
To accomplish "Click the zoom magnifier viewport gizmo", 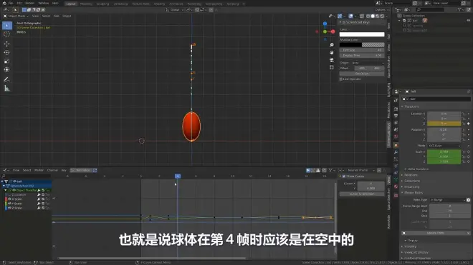I will [332, 45].
